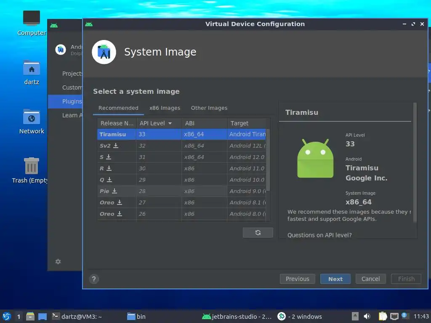Click the ABI column header
This screenshot has width=431, height=323.
[x=204, y=123]
